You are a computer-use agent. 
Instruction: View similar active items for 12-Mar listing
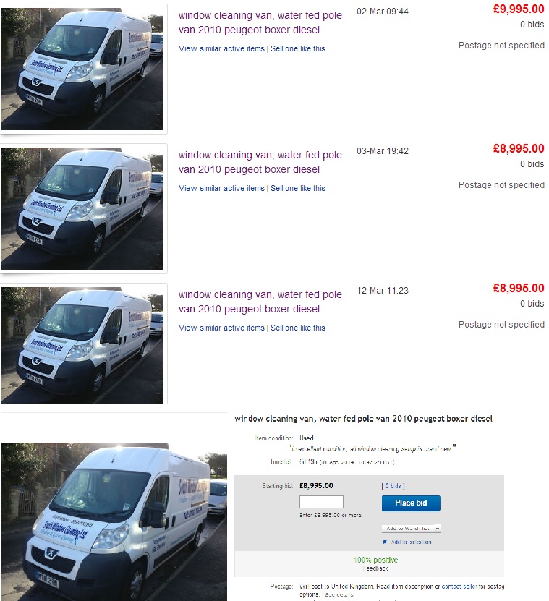coord(221,328)
